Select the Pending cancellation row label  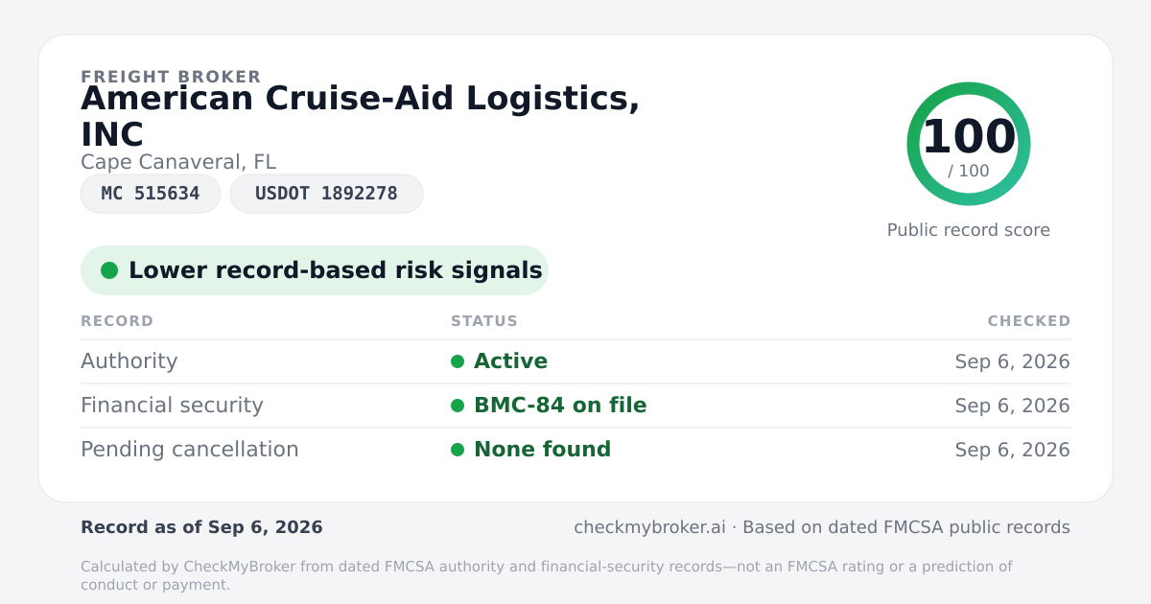[x=190, y=450]
